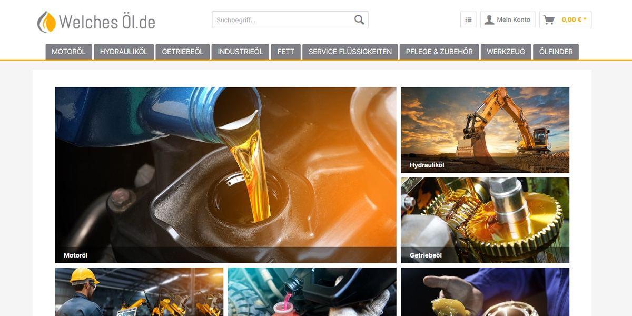Click the Welches Öl.de flame logo
This screenshot has width=632, height=316.
pos(96,22)
